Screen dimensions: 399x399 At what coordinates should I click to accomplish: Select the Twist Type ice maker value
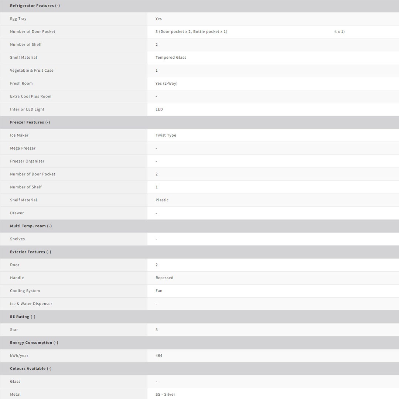coord(166,135)
